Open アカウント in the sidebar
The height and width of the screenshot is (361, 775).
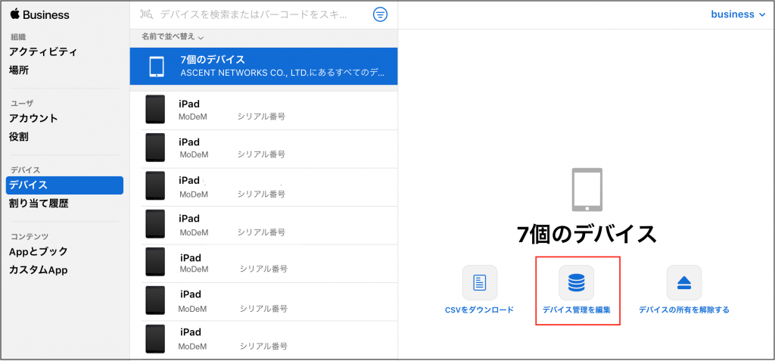point(33,118)
